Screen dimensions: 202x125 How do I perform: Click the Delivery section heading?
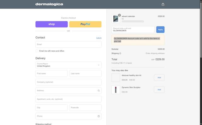point(40,58)
